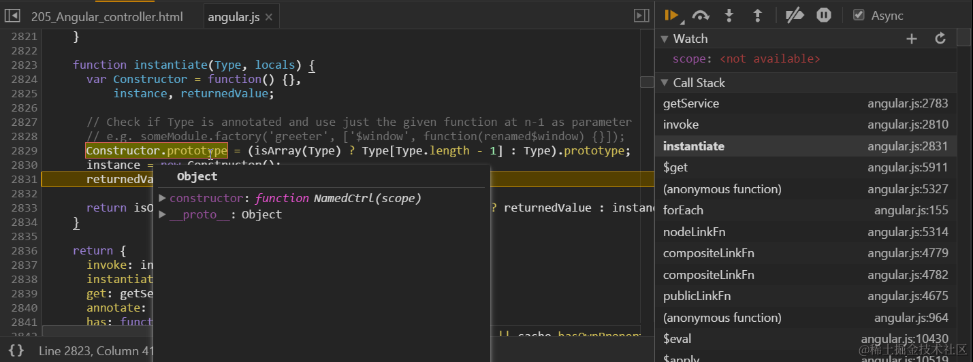Image resolution: width=973 pixels, height=362 pixels.
Task: Hide the debugger sidebar pane
Action: [641, 16]
